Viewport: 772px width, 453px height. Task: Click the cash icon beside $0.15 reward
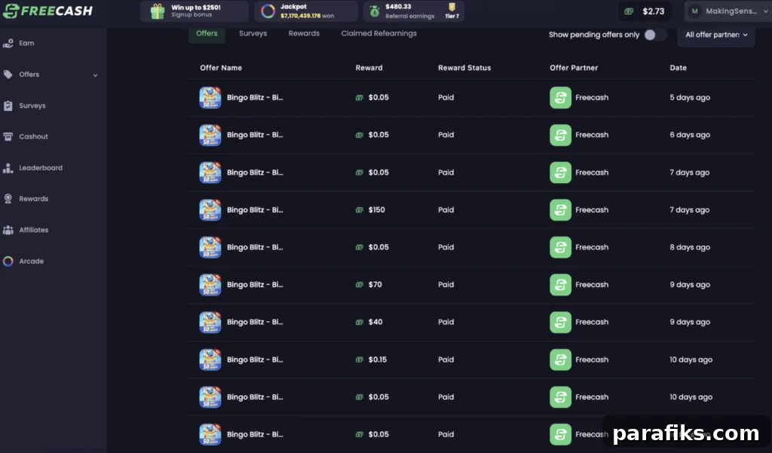[x=360, y=360]
